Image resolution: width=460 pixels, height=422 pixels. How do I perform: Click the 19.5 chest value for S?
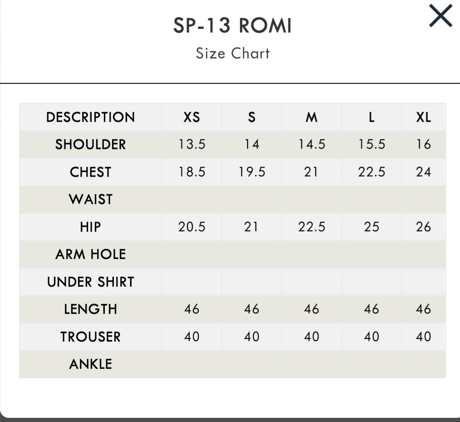click(252, 172)
